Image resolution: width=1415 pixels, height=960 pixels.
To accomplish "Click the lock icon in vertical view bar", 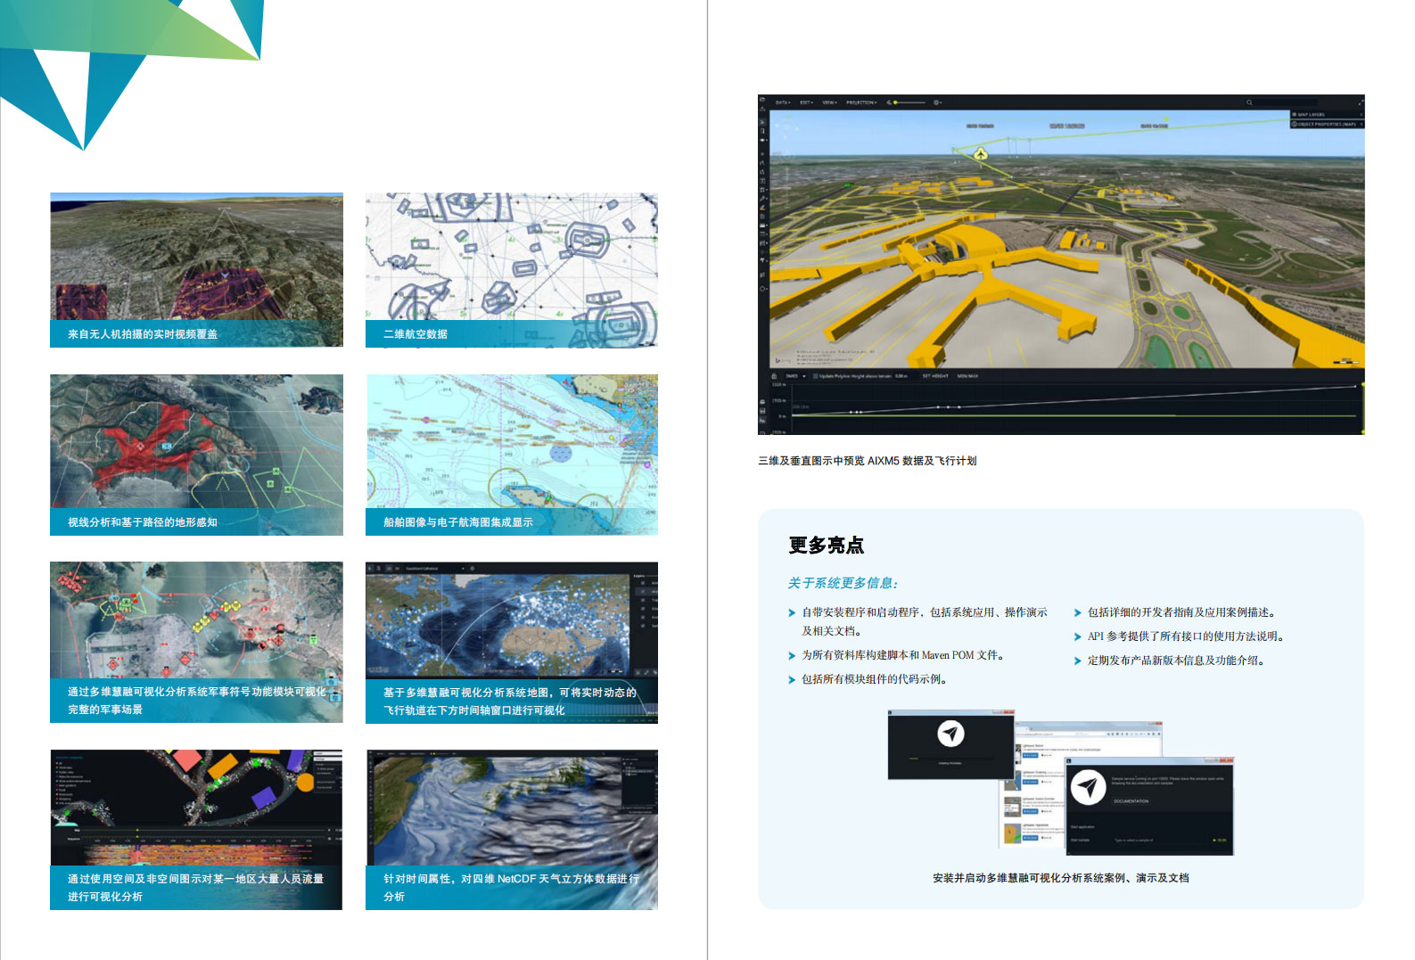I will click(x=773, y=376).
